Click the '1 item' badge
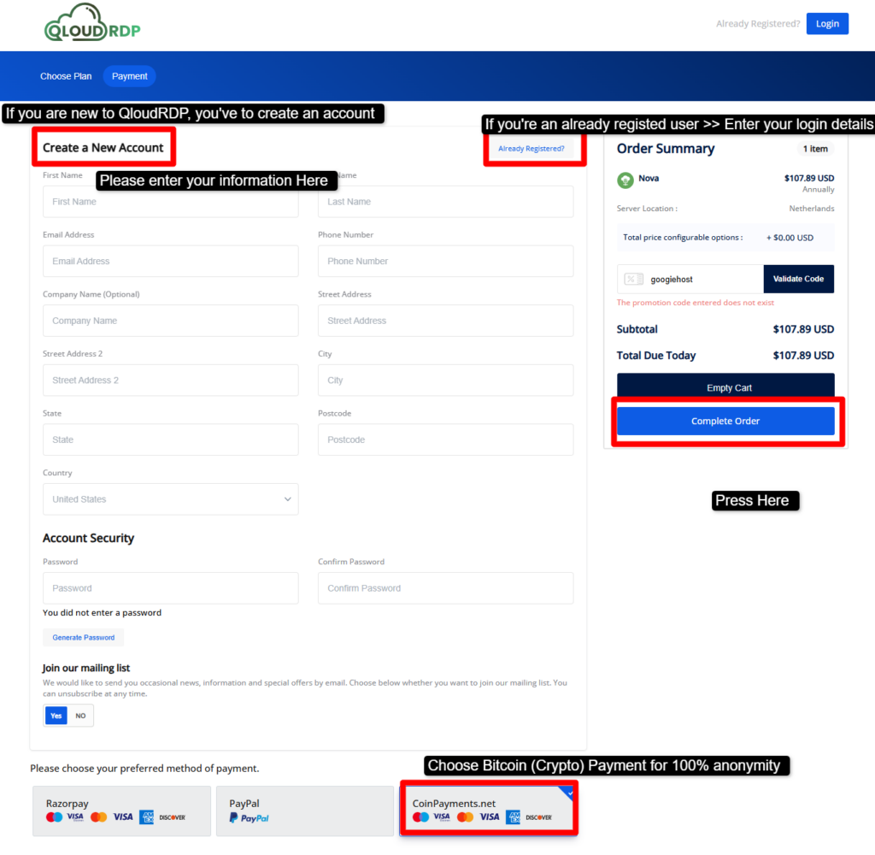 tap(815, 149)
